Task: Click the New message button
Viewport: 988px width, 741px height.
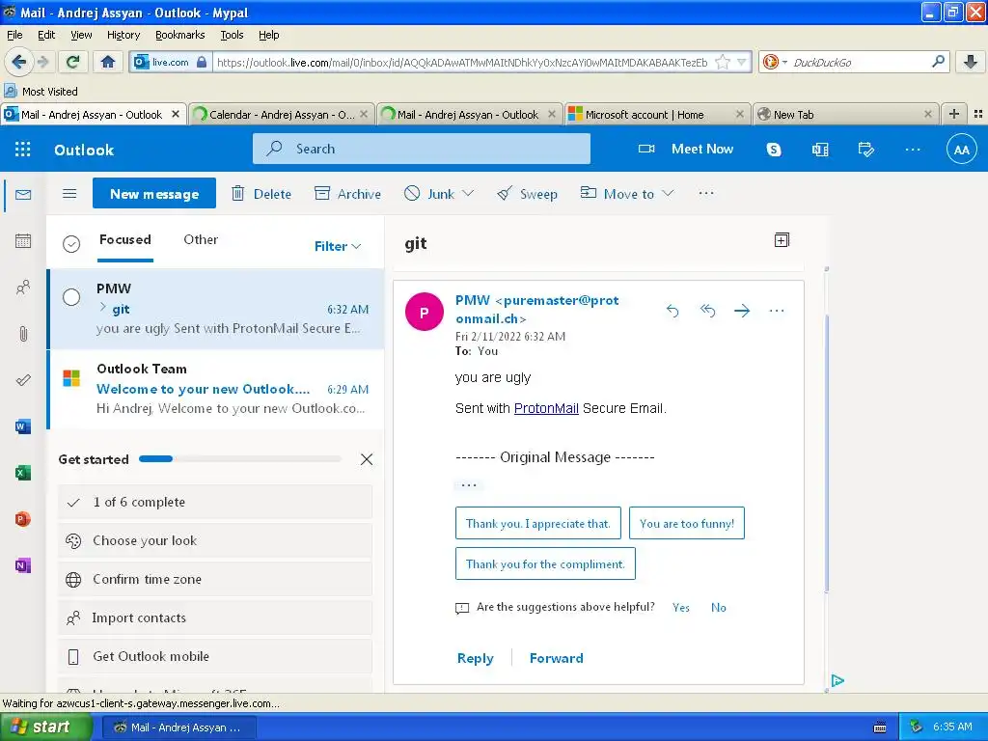Action: (x=154, y=193)
